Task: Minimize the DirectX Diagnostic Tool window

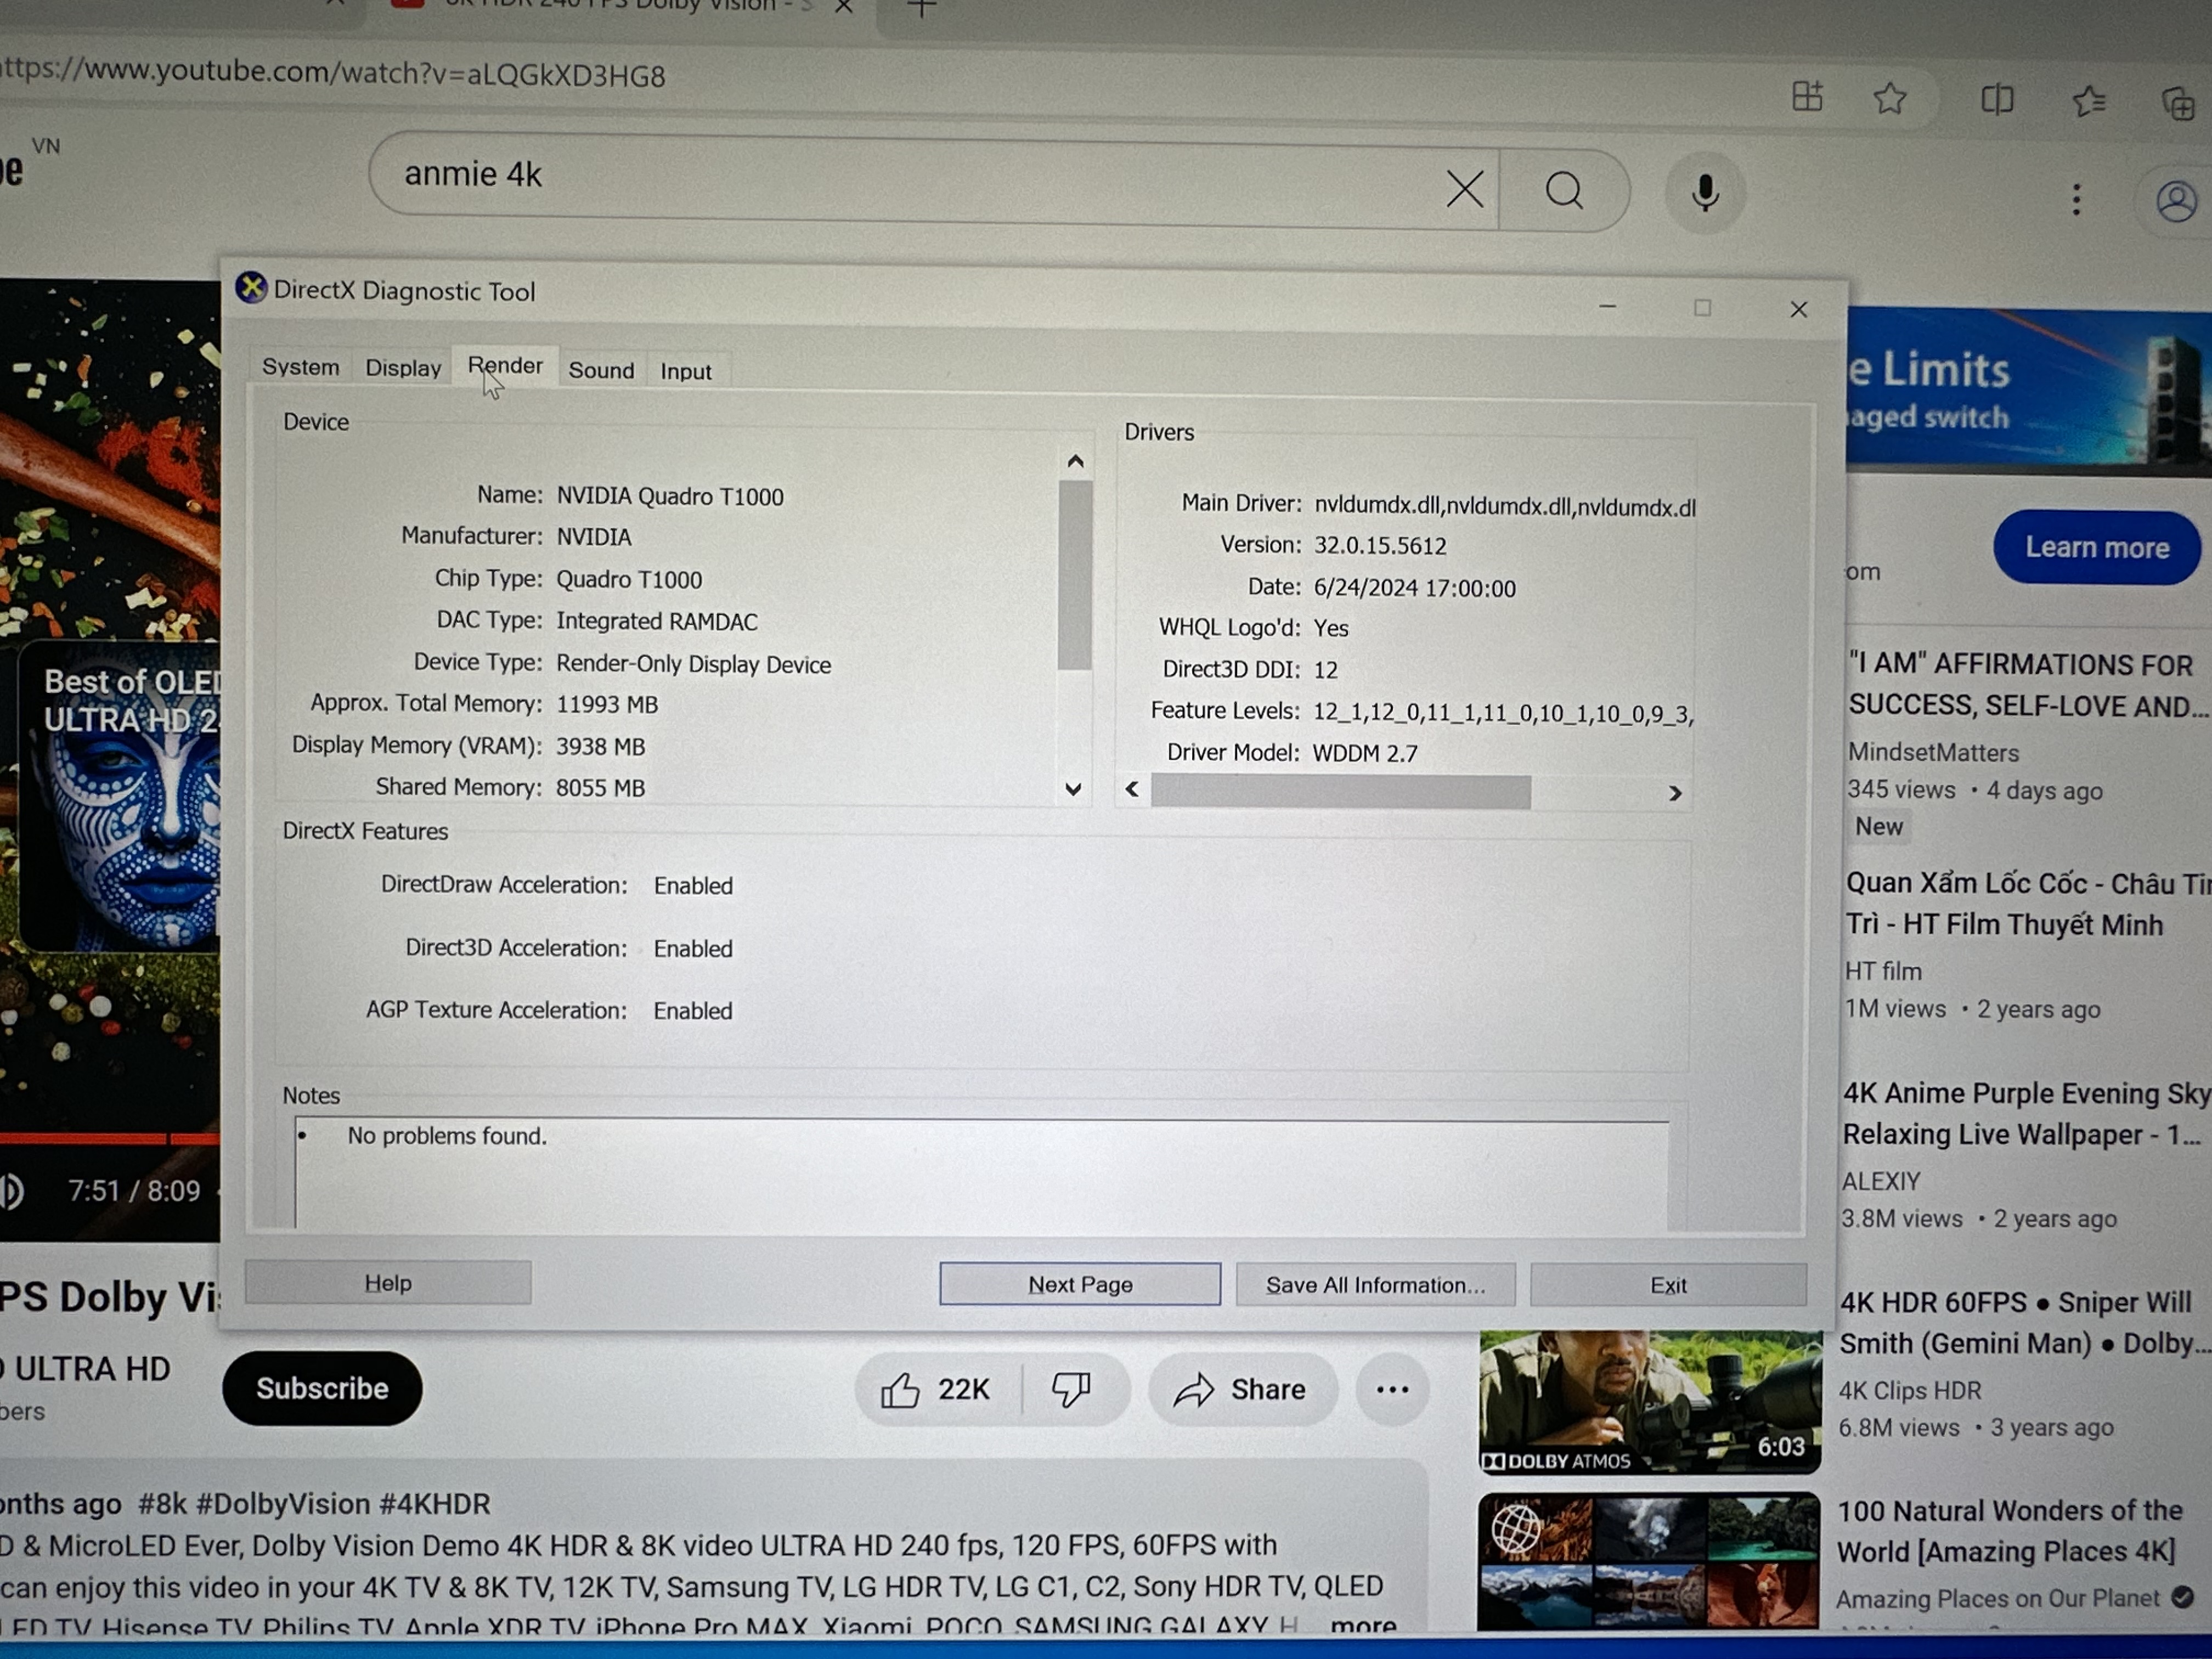Action: (x=1607, y=306)
